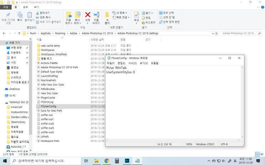Screen dimensions: 265x165
Task: Open the Easy access dropdown
Action: pos(121,17)
